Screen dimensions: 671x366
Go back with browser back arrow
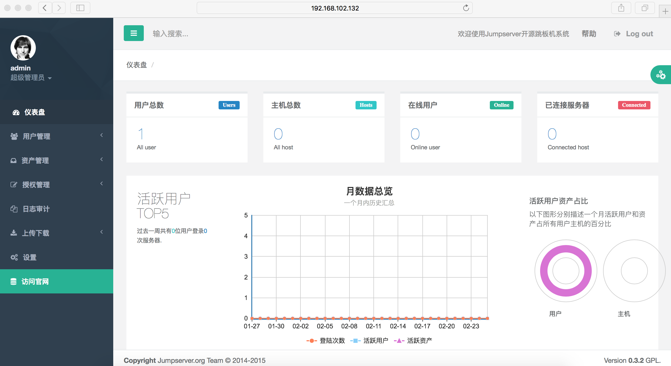point(45,8)
